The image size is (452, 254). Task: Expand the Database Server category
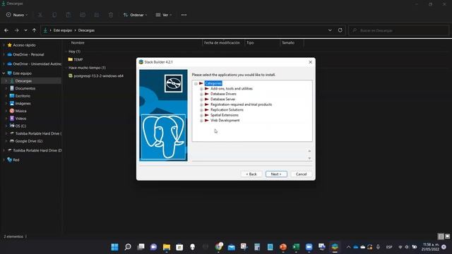coord(201,99)
